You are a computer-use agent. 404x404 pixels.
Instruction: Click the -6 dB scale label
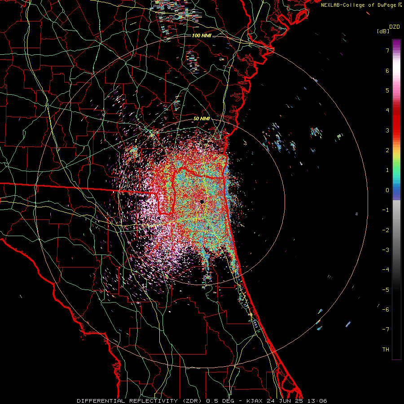pos(386,310)
